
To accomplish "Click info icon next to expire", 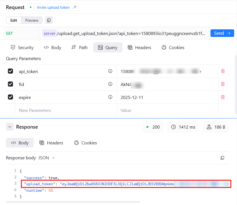I will pos(110,97).
